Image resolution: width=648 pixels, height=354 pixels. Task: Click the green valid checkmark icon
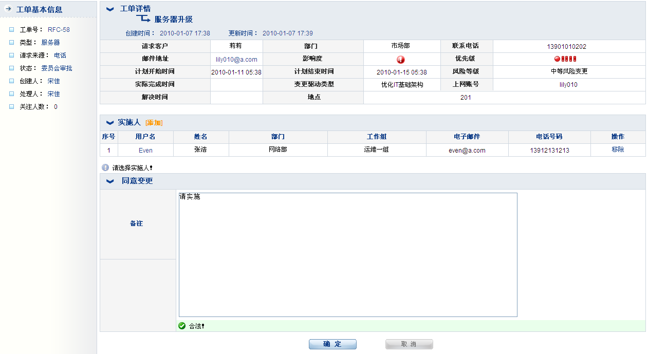click(182, 326)
